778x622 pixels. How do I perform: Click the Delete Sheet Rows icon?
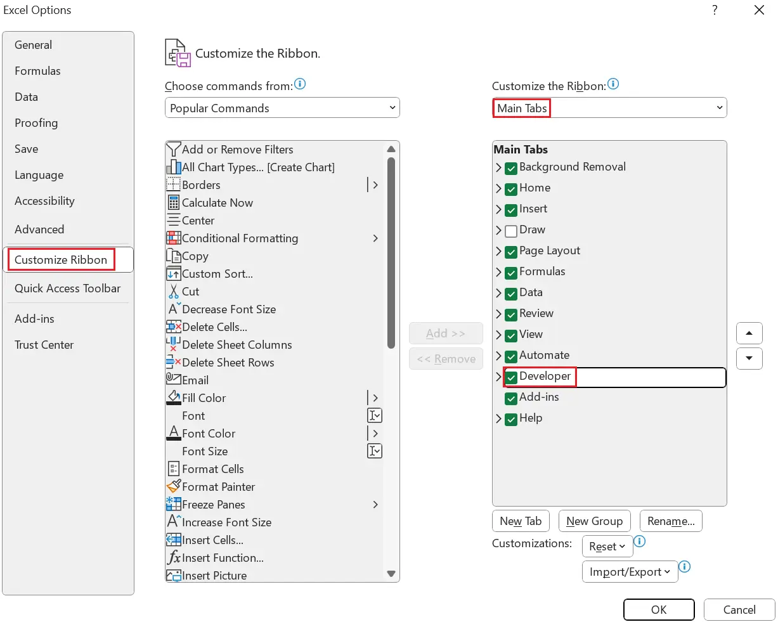click(x=173, y=363)
